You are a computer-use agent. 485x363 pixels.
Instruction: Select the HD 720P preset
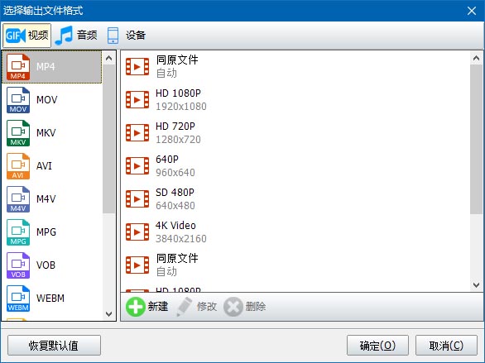295,133
